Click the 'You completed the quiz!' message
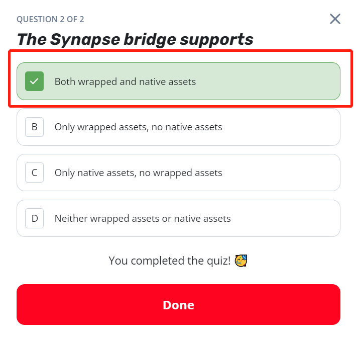Viewport: 356px width, 338px height. click(x=170, y=261)
